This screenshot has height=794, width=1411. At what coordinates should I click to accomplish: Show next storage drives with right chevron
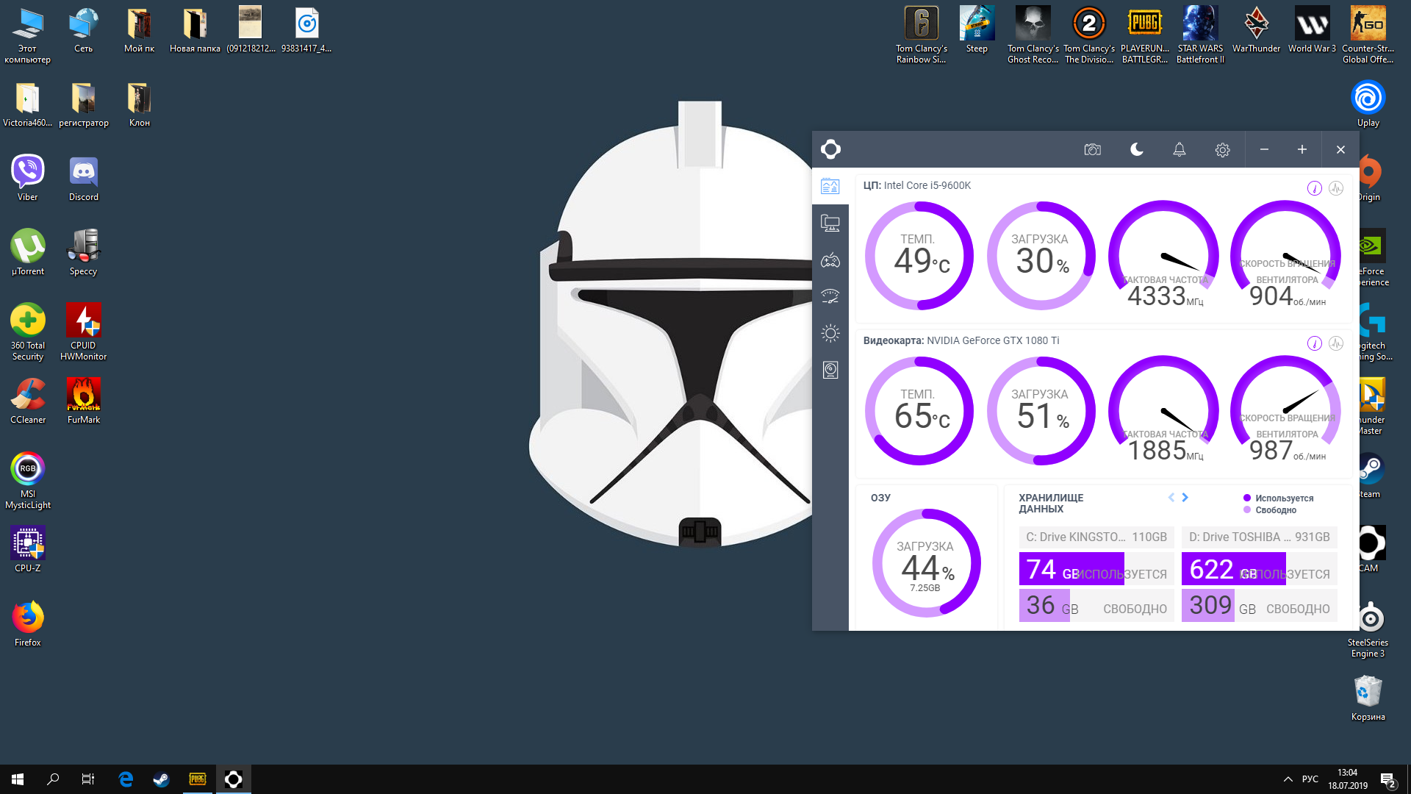tap(1185, 498)
